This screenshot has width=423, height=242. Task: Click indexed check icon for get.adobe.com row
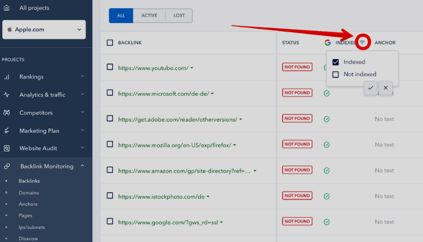click(x=327, y=119)
